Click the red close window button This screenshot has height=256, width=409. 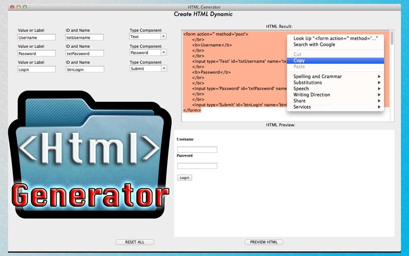tap(12, 7)
